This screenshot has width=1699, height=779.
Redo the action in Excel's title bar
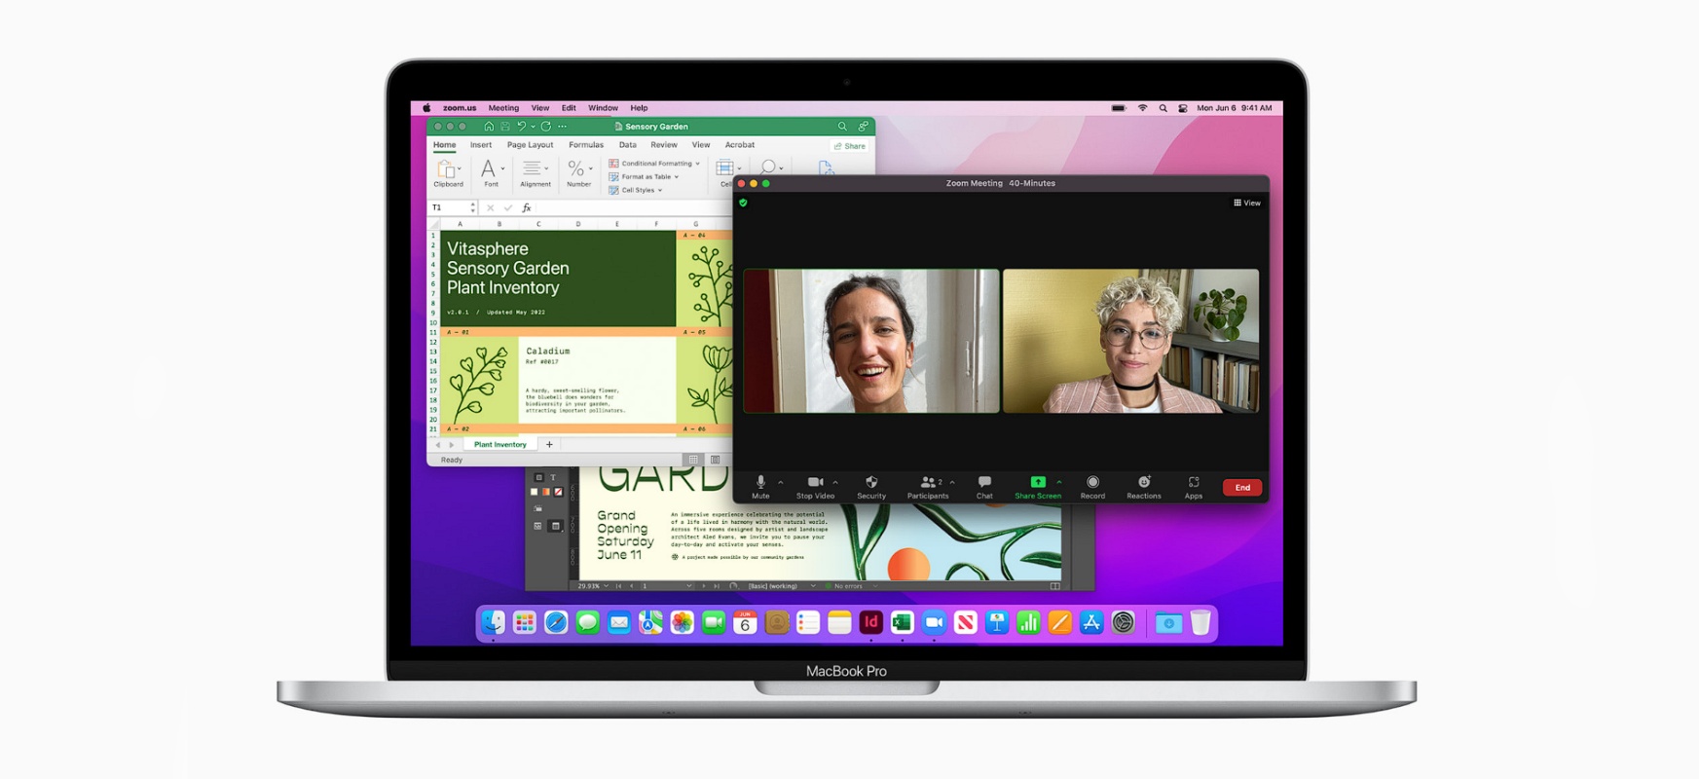click(x=546, y=127)
